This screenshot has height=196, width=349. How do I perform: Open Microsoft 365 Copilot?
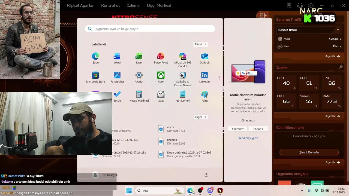[x=183, y=60]
